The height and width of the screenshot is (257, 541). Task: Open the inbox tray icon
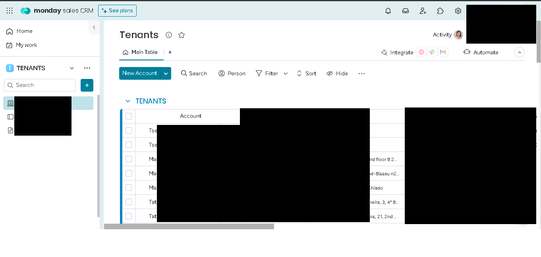point(406,11)
